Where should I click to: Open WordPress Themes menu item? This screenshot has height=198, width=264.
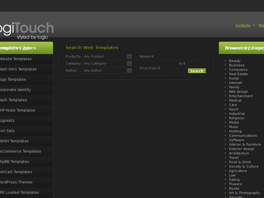pos(26,182)
